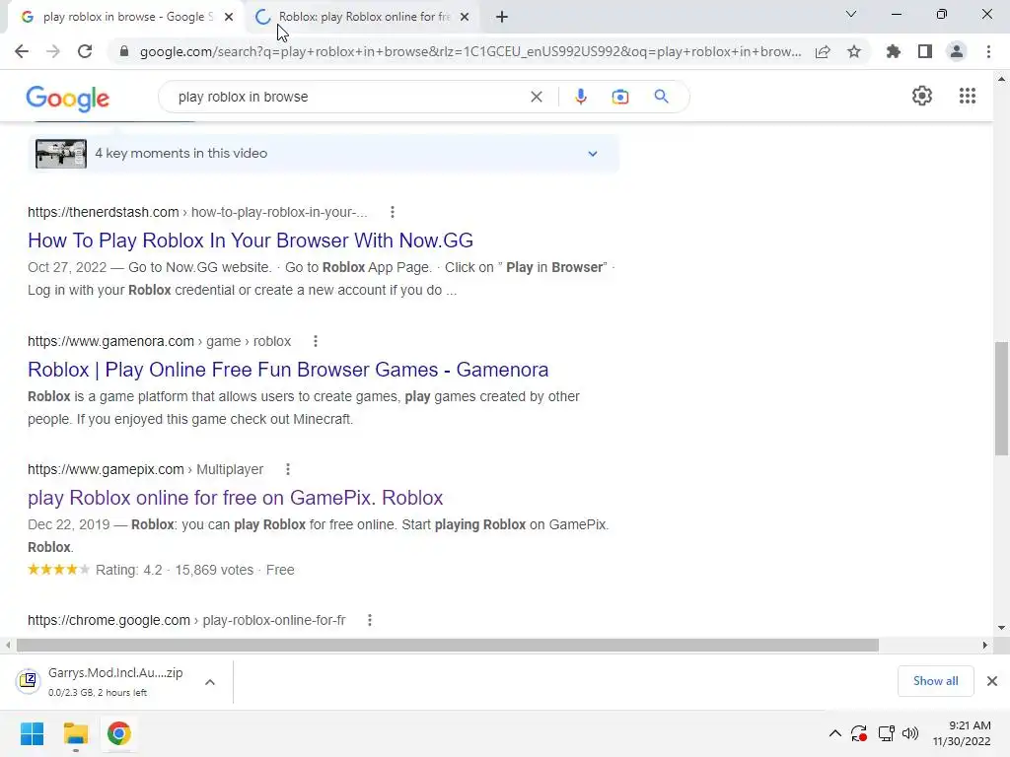Viewport: 1010px width, 757px height.
Task: Start voice search with the microphone
Action: [x=580, y=97]
